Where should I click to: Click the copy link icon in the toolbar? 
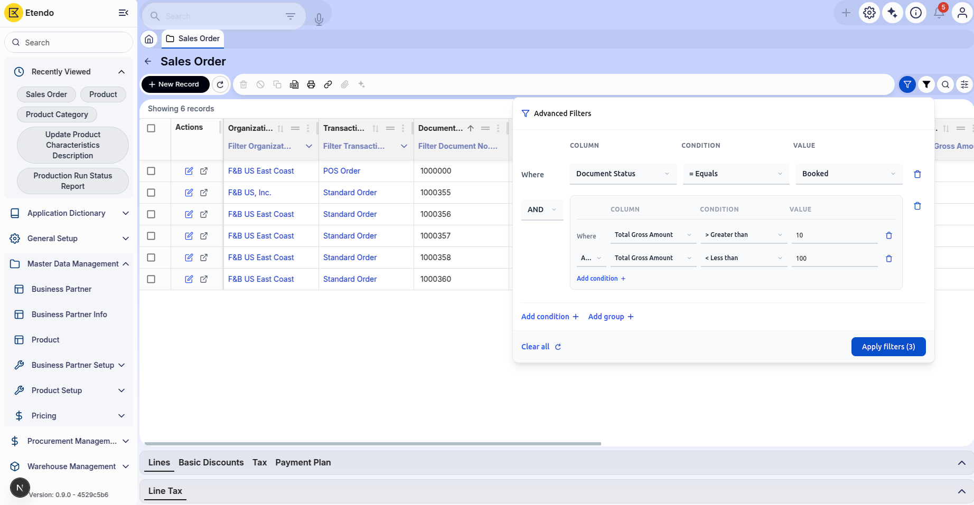tap(328, 84)
